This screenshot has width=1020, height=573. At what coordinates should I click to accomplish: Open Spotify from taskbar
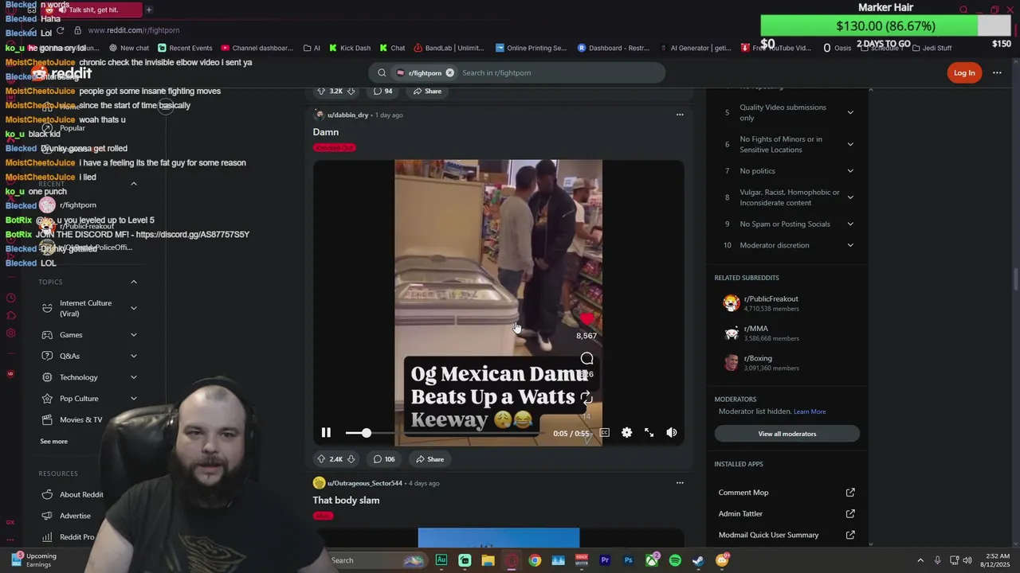[675, 560]
